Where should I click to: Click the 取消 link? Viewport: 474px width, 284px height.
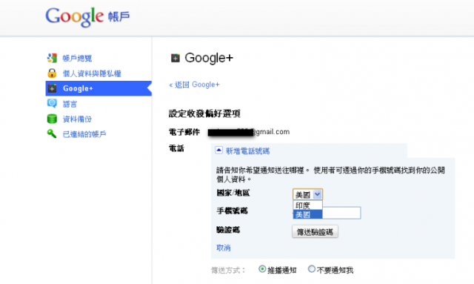coord(224,248)
